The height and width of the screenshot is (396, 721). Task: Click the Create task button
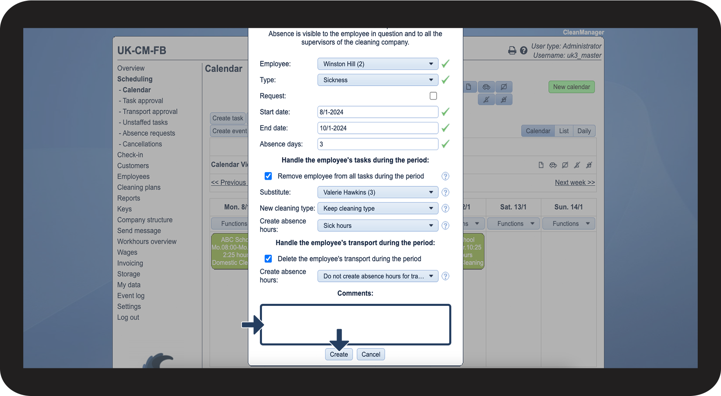click(228, 118)
